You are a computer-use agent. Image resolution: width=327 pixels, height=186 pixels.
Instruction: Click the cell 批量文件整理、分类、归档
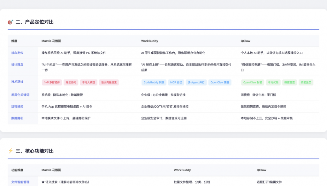192,182
